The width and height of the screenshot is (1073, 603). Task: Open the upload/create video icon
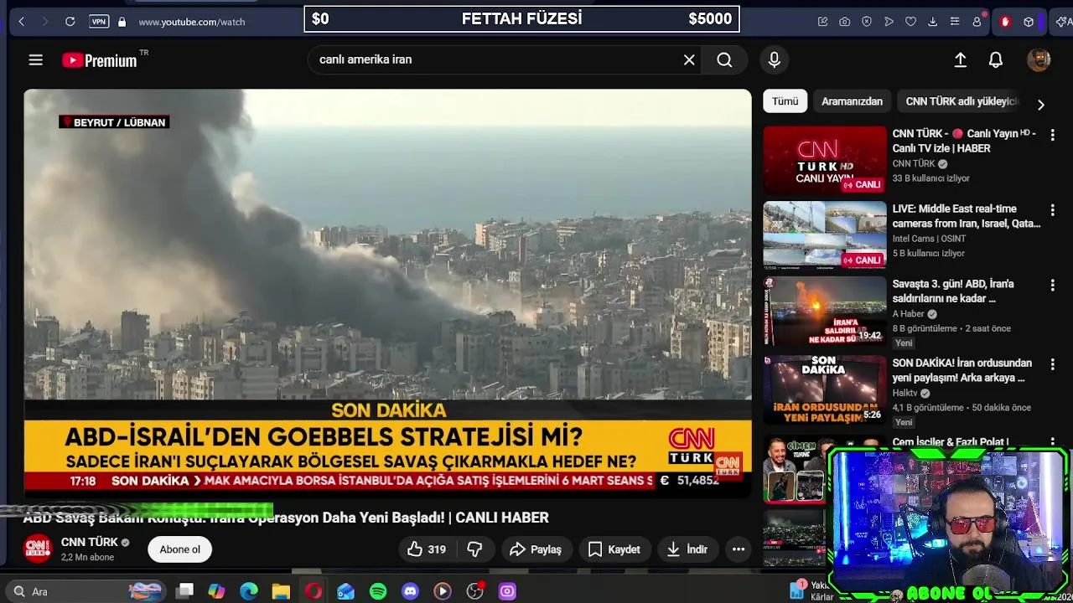pyautogui.click(x=961, y=59)
